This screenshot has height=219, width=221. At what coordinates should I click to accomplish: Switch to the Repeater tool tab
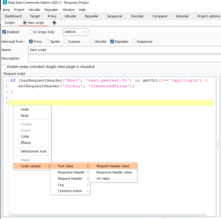coord(92,16)
